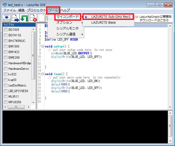Tick the BD1020 library checkbox
The width and height of the screenshot is (175, 146).
tap(6, 30)
